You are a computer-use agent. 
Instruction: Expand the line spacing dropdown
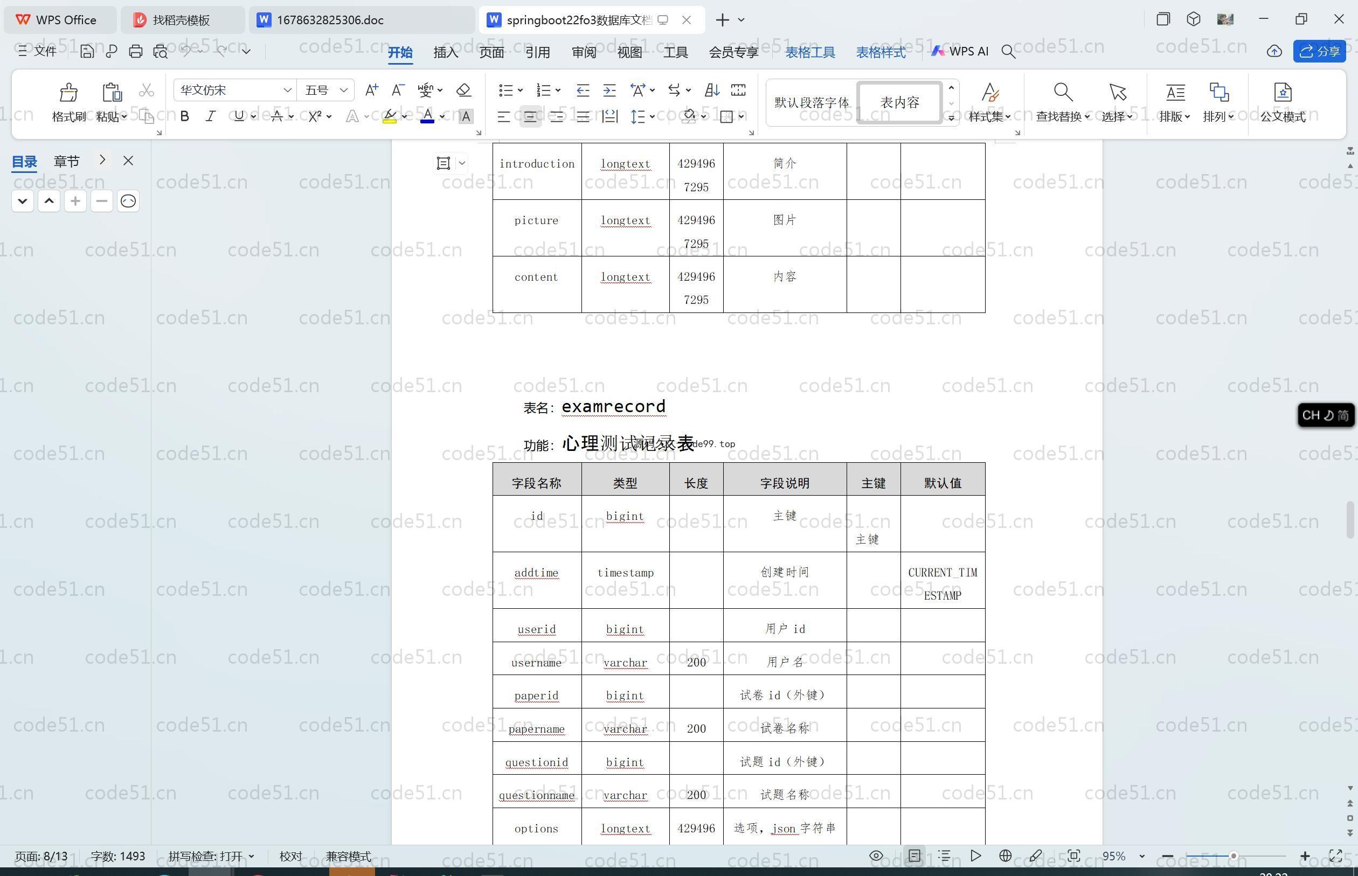pos(652,116)
